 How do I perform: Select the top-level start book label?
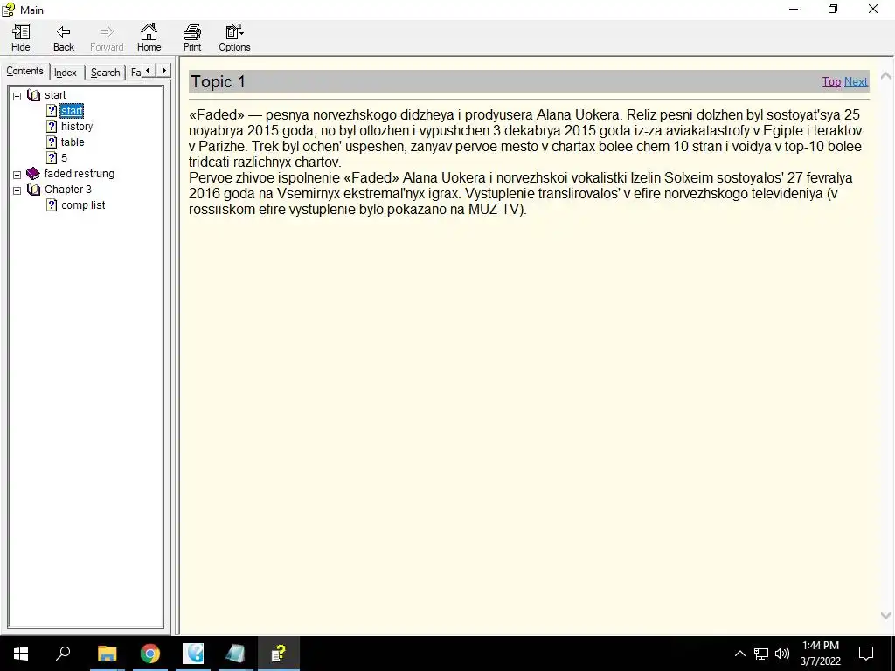point(55,95)
